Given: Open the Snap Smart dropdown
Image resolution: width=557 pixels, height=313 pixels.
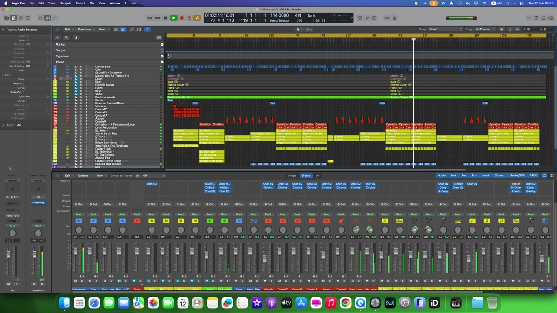Looking at the screenshot, I should click(x=446, y=30).
